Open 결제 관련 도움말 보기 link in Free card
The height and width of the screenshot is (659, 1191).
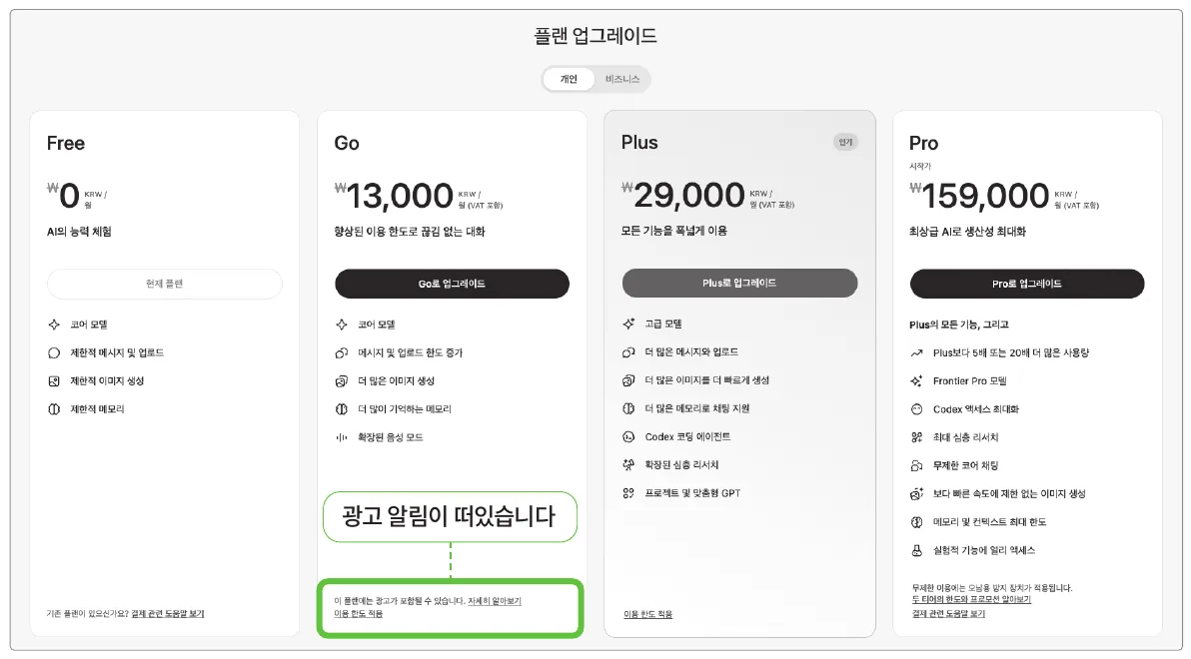(168, 613)
